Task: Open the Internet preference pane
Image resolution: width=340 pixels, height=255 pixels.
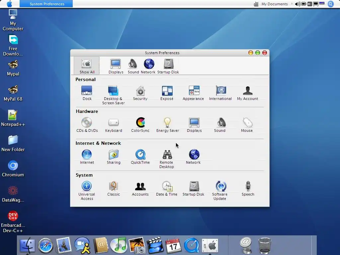Action: coord(87,157)
